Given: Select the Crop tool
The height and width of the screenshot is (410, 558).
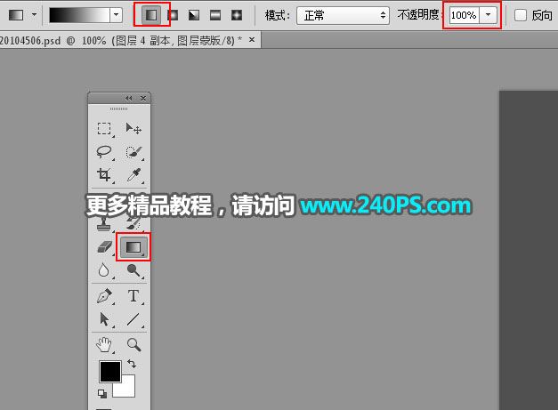Looking at the screenshot, I should point(104,175).
